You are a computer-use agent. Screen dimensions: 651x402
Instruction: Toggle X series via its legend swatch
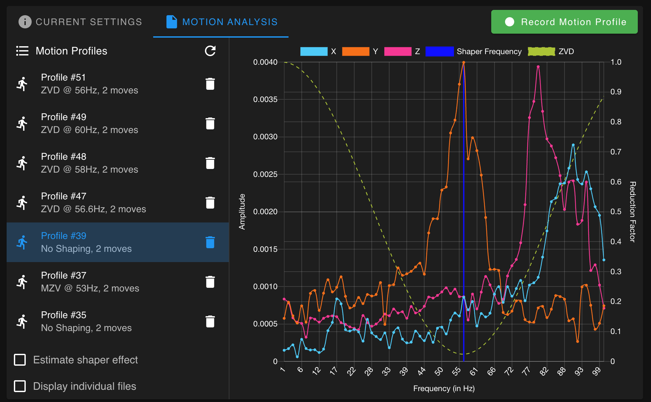[314, 51]
